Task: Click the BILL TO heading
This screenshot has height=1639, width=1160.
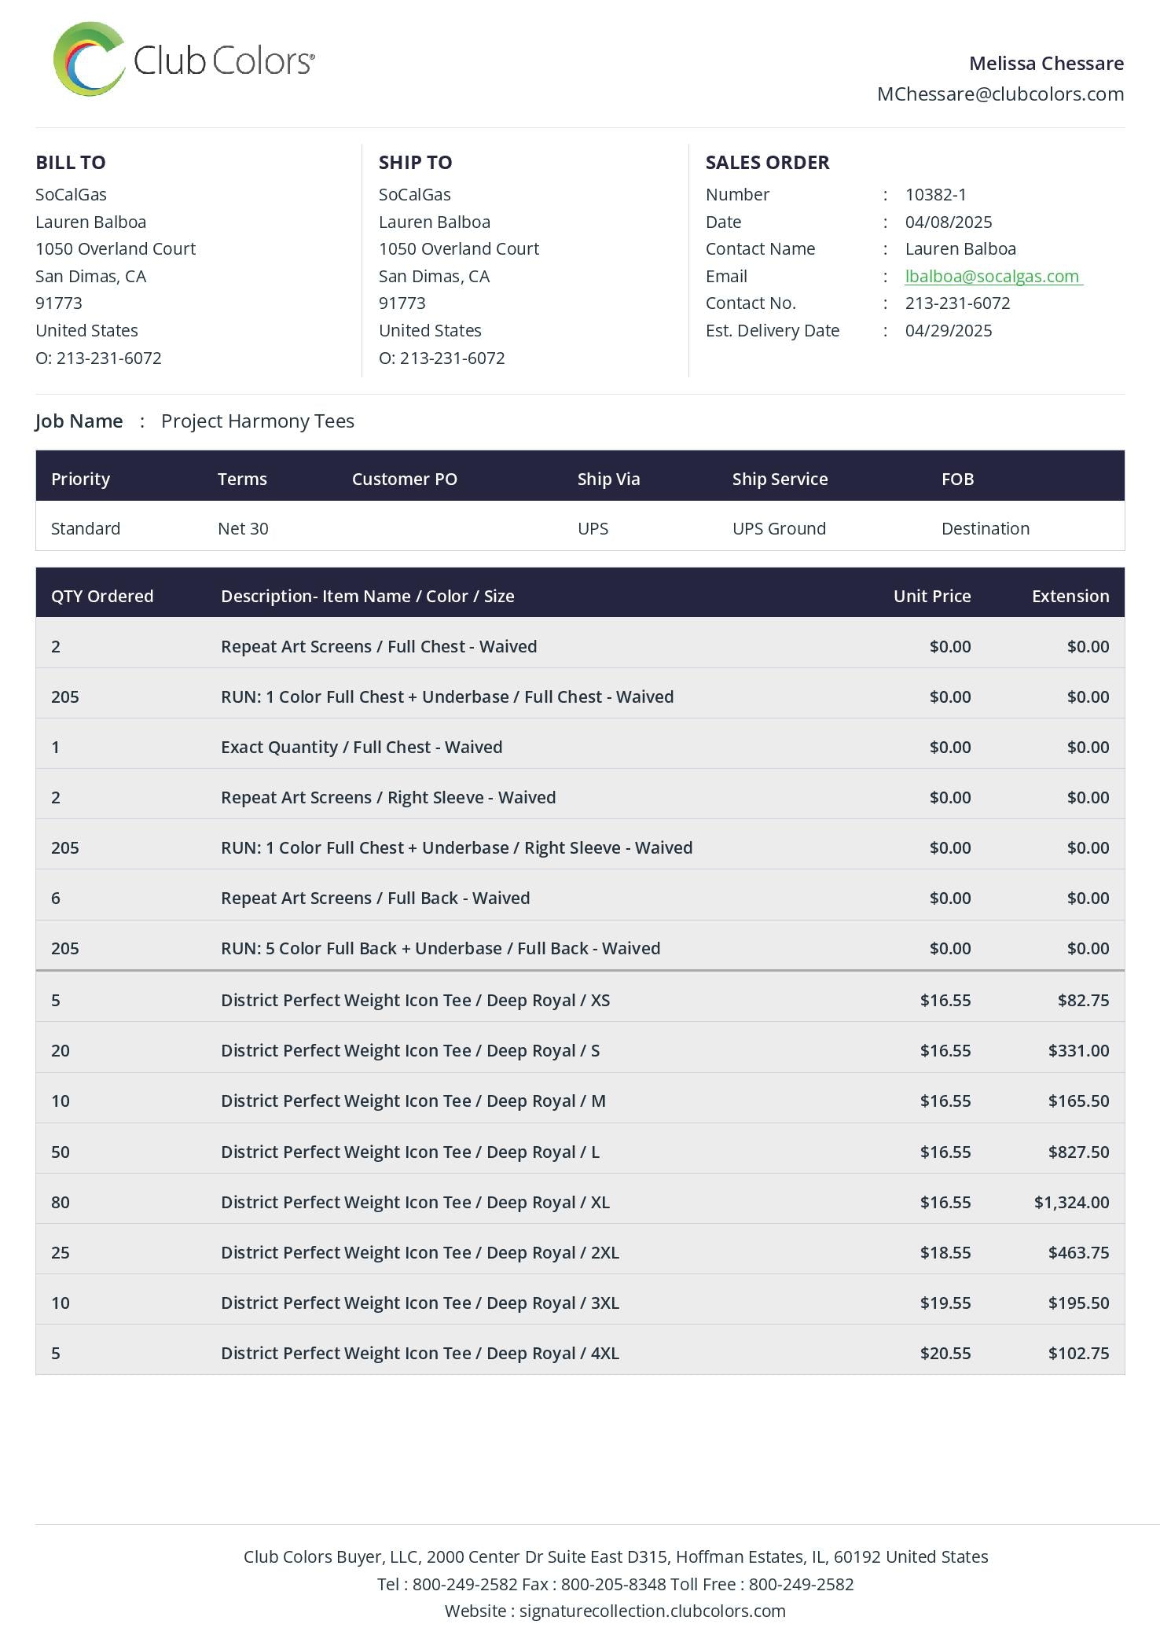Action: click(x=71, y=163)
